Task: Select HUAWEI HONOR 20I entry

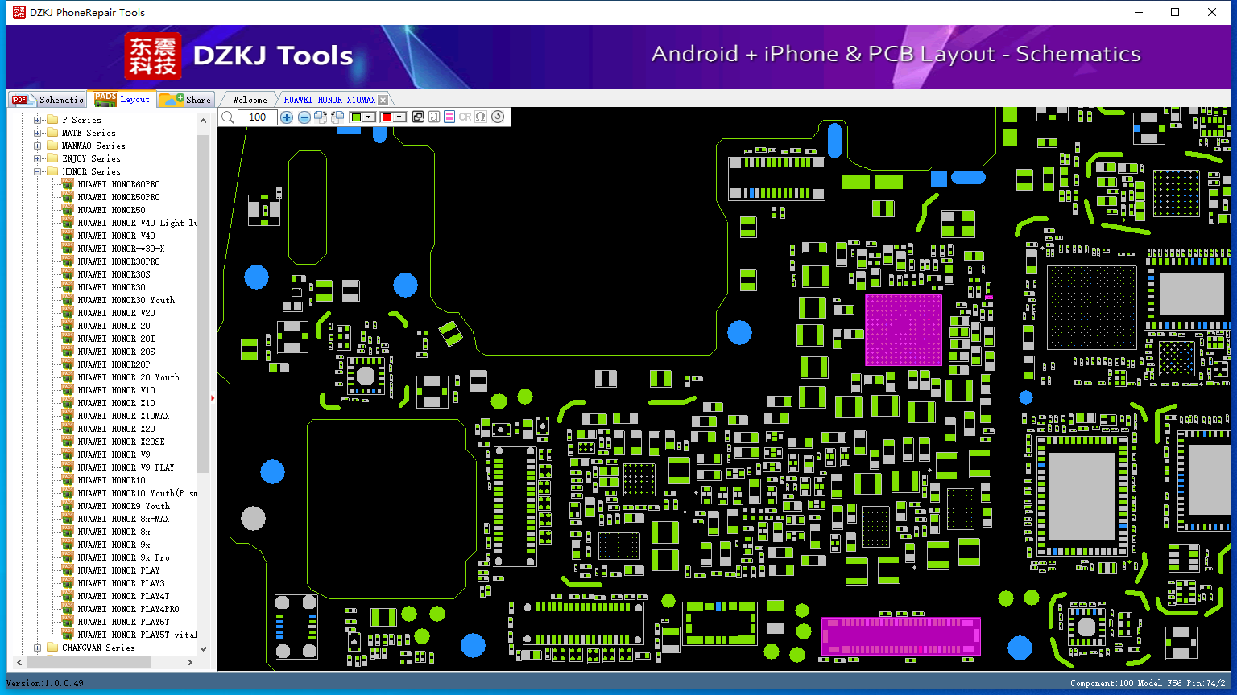Action: point(116,339)
